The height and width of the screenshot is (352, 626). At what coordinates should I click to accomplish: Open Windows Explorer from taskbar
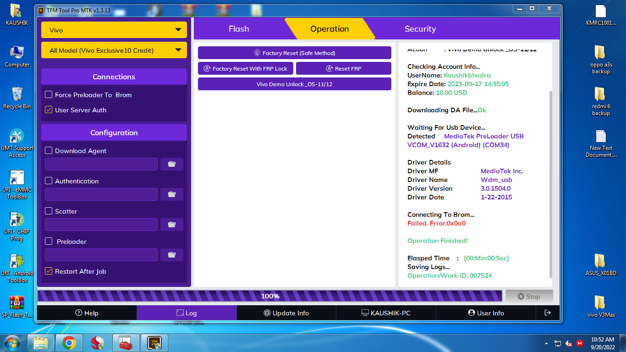tap(41, 342)
